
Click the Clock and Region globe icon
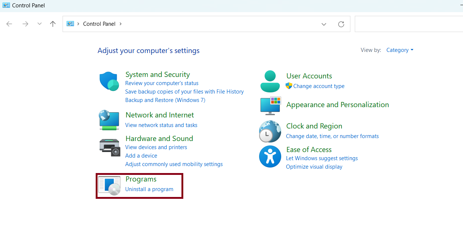coord(270,131)
